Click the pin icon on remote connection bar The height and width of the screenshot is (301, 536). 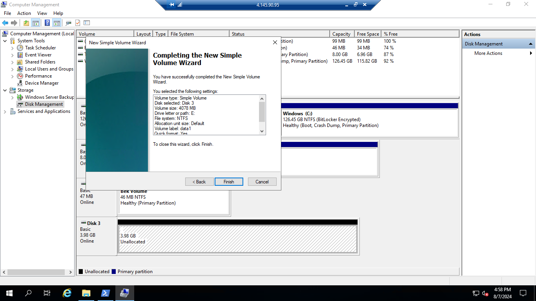(x=171, y=5)
